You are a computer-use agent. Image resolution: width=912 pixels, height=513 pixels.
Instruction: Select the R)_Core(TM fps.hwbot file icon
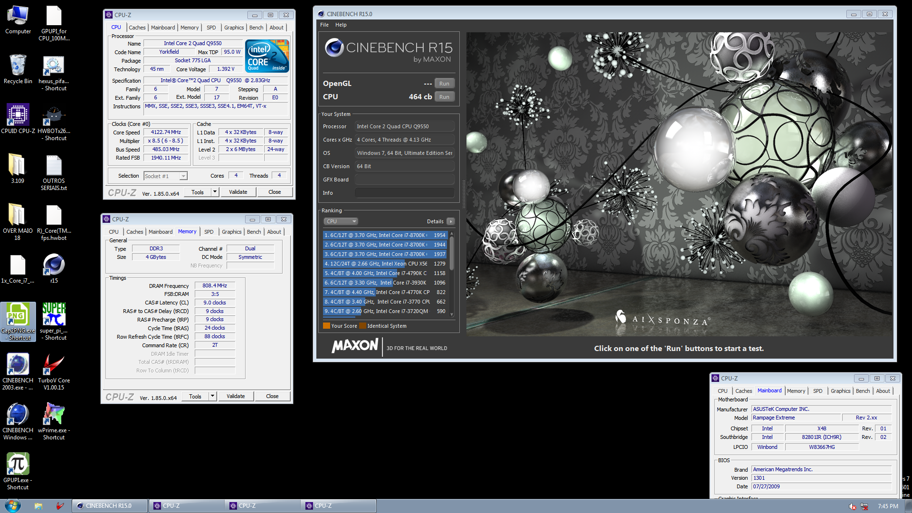[x=54, y=222]
